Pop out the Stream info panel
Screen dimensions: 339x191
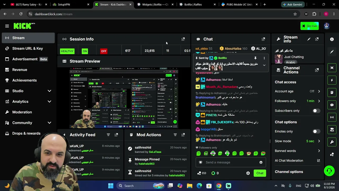click(317, 39)
